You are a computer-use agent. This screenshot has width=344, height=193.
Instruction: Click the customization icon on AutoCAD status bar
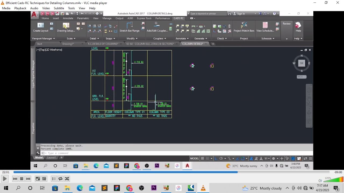coord(310,158)
